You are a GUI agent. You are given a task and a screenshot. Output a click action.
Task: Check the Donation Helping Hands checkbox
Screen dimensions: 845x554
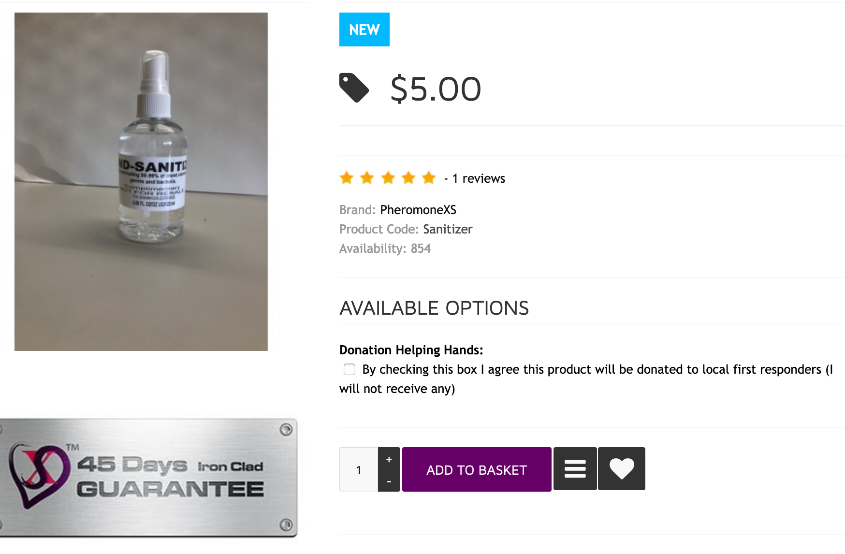coord(350,369)
